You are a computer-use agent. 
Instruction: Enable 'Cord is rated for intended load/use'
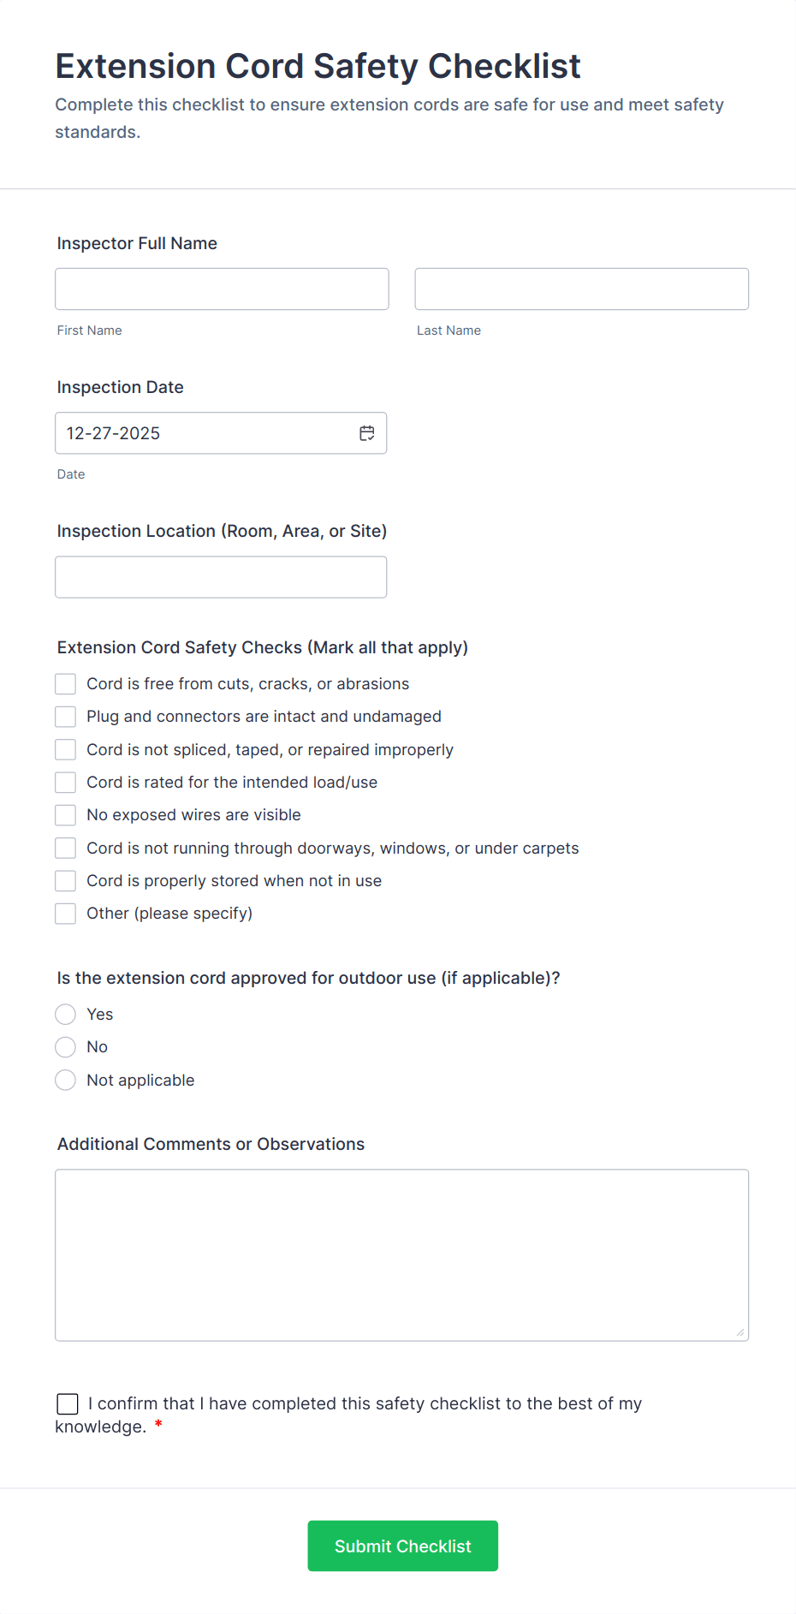pyautogui.click(x=66, y=783)
